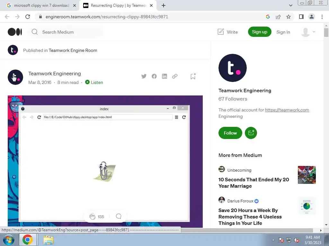Reload the page in Chrome

(28, 17)
